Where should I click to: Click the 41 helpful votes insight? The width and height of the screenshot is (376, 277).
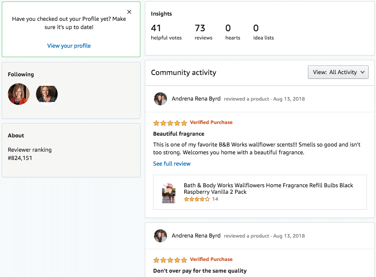click(166, 32)
